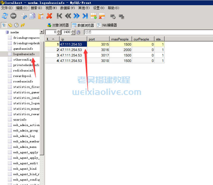Image resolution: width=213 pixels, height=185 pixels.
Task: Click the Cut scissors icon
Action: pos(24,16)
